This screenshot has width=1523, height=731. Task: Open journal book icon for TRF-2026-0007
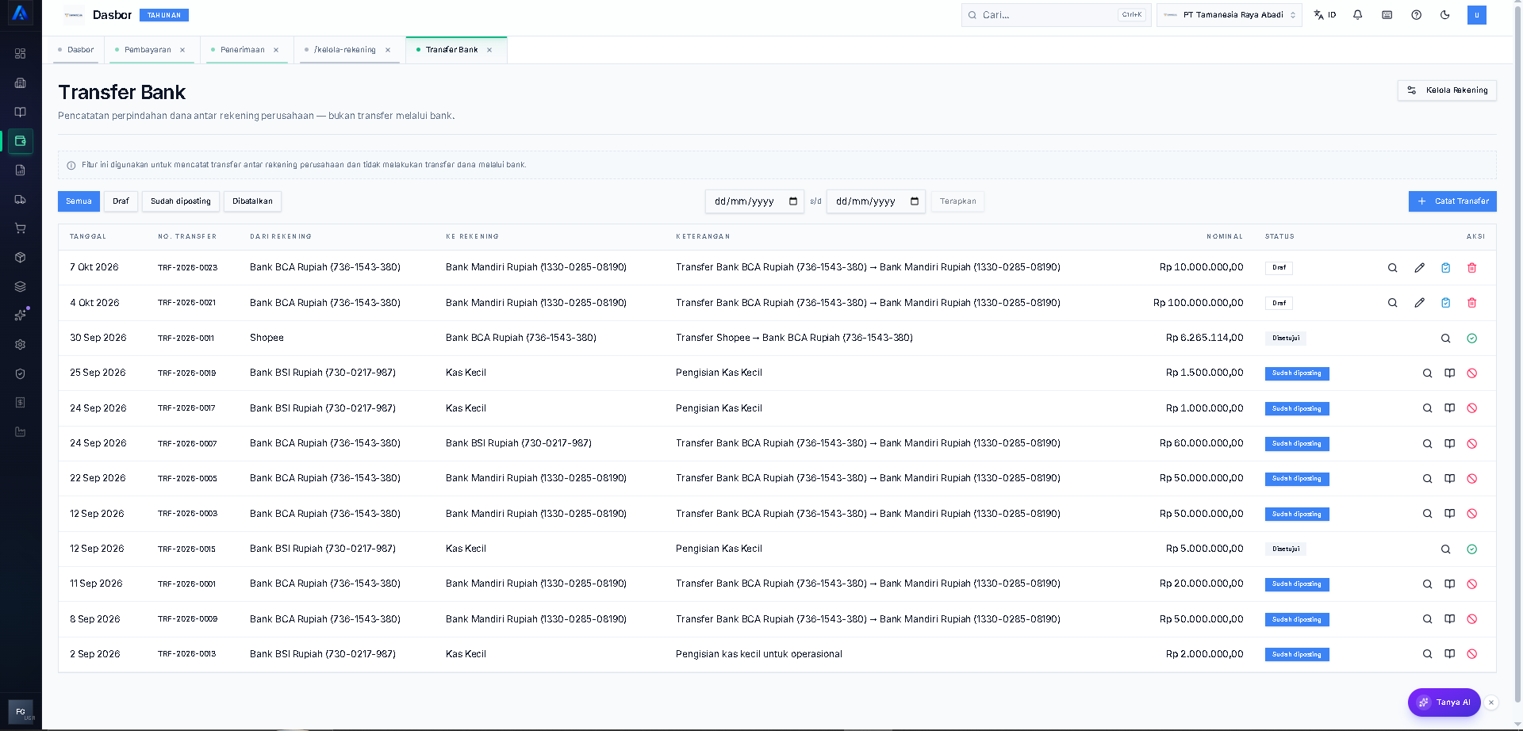(1449, 444)
